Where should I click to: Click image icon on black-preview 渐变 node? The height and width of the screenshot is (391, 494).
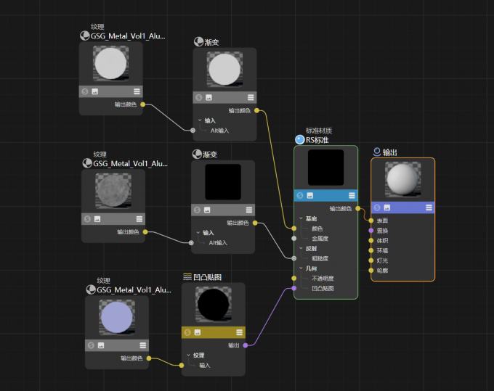207,210
